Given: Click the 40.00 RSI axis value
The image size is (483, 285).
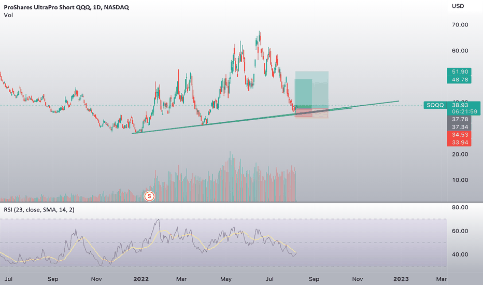Looking at the screenshot, I should pyautogui.click(x=460, y=254).
